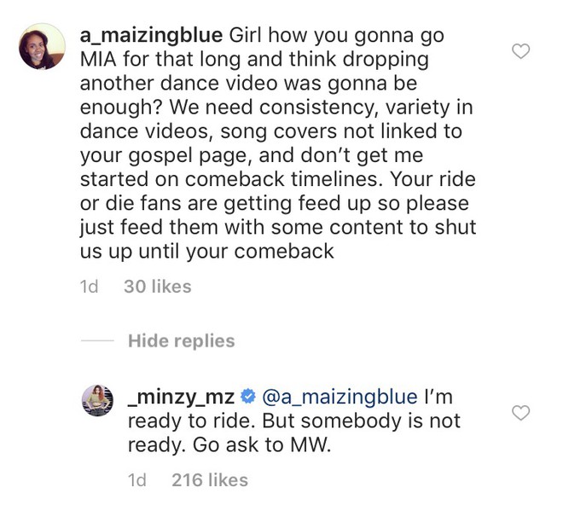Click the 1d timestamp under the _minzy_mz reply
The width and height of the screenshot is (563, 505).
pos(137,480)
